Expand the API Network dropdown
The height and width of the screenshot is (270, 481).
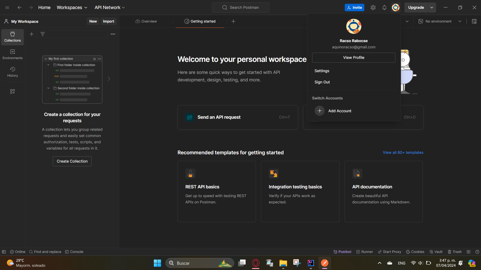(110, 8)
